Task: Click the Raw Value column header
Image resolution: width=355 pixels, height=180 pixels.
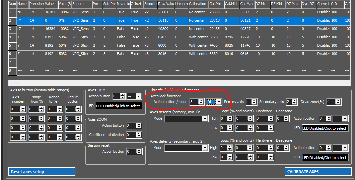Action: pyautogui.click(x=166, y=4)
